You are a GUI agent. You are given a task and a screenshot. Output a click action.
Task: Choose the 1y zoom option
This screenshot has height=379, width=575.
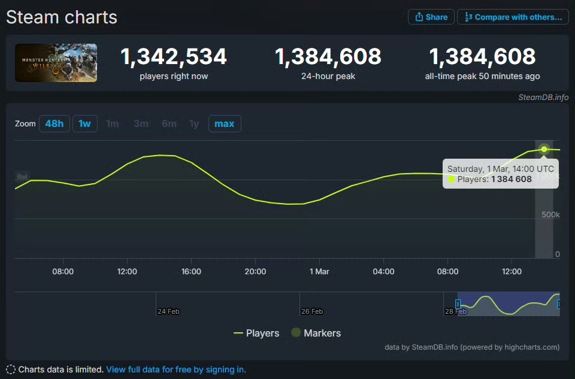pyautogui.click(x=194, y=123)
